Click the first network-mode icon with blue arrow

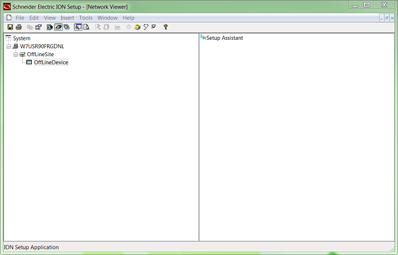[x=50, y=27]
